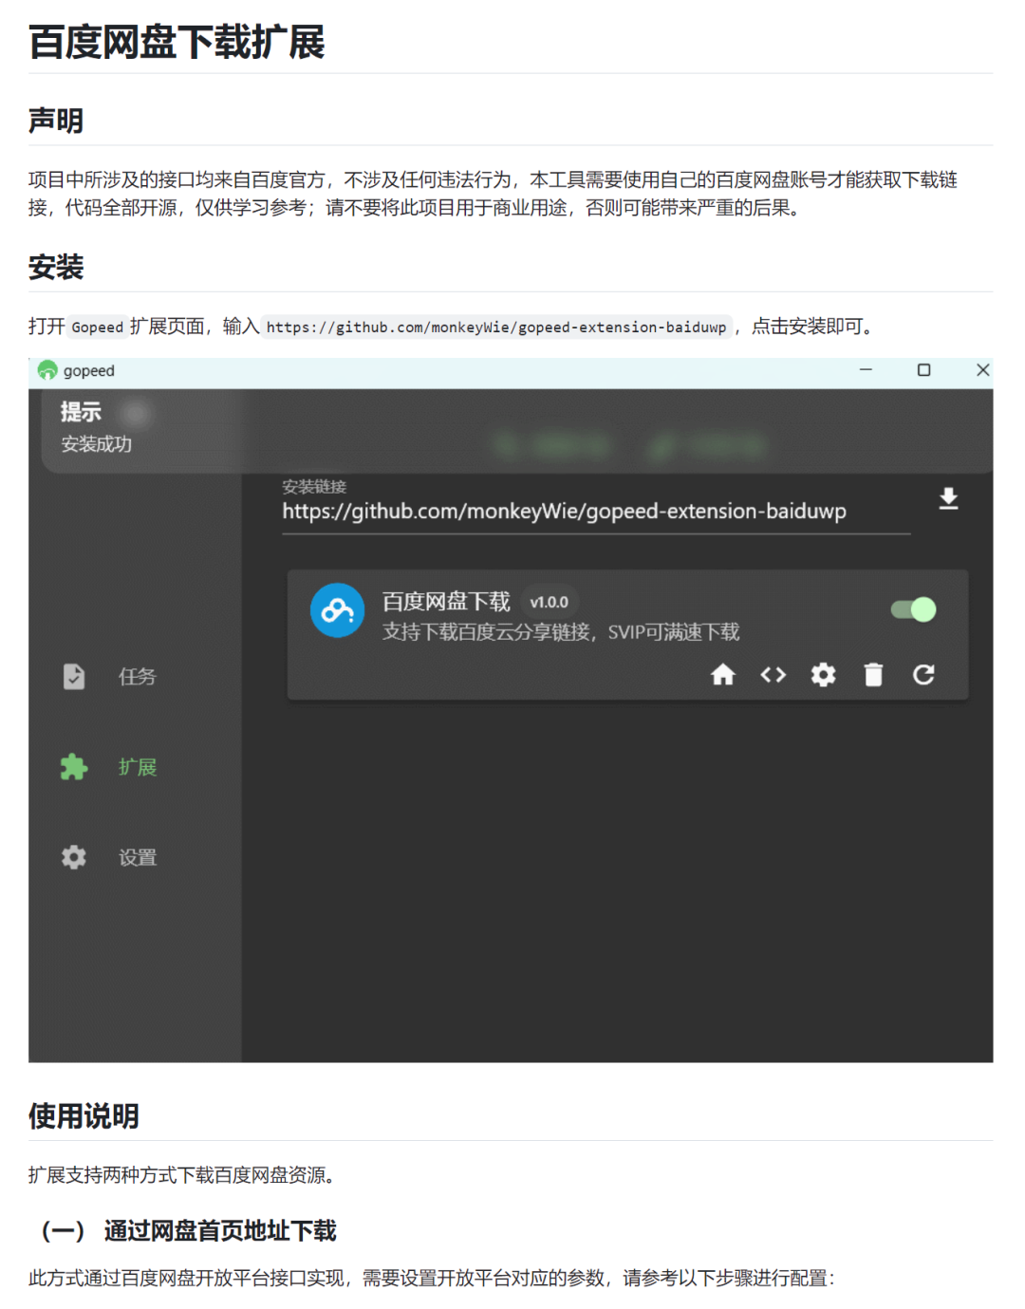Image resolution: width=1025 pixels, height=1309 pixels.
Task: Close the gopeed window
Action: coord(982,370)
